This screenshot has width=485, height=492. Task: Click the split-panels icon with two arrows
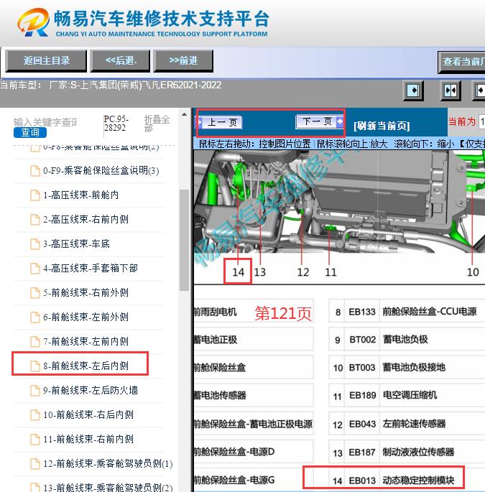451,90
